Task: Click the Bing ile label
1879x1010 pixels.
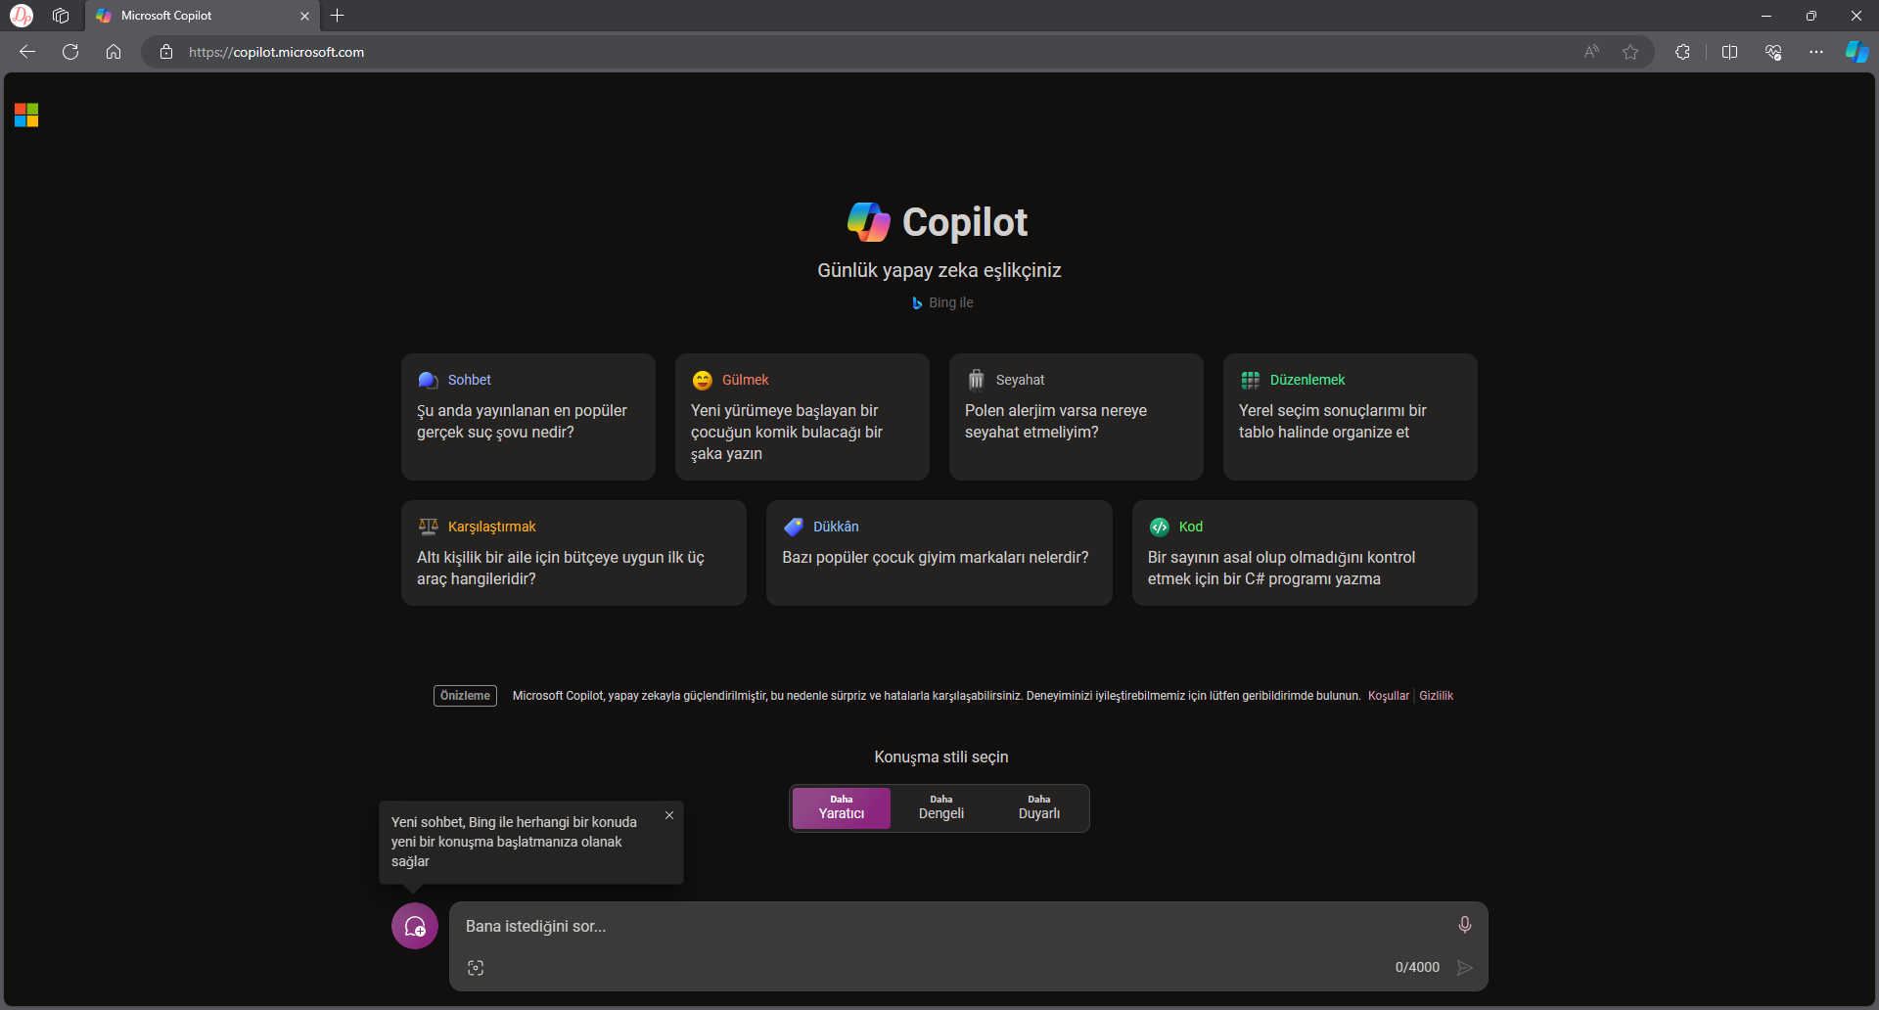Action: (942, 302)
